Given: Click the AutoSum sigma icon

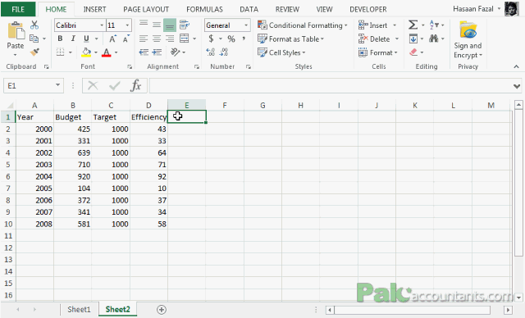Looking at the screenshot, I should pyautogui.click(x=413, y=25).
